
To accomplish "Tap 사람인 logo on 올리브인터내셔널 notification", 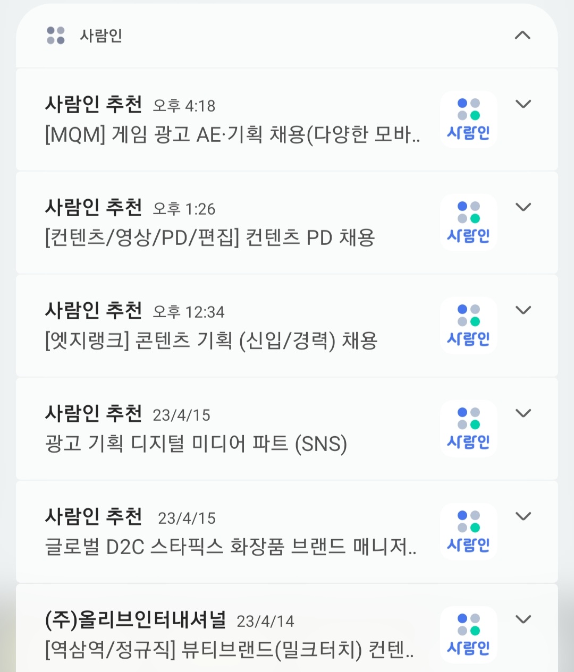I will [x=469, y=634].
